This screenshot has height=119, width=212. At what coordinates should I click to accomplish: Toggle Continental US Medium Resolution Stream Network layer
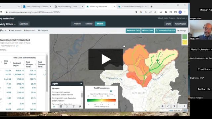[x=62, y=94]
